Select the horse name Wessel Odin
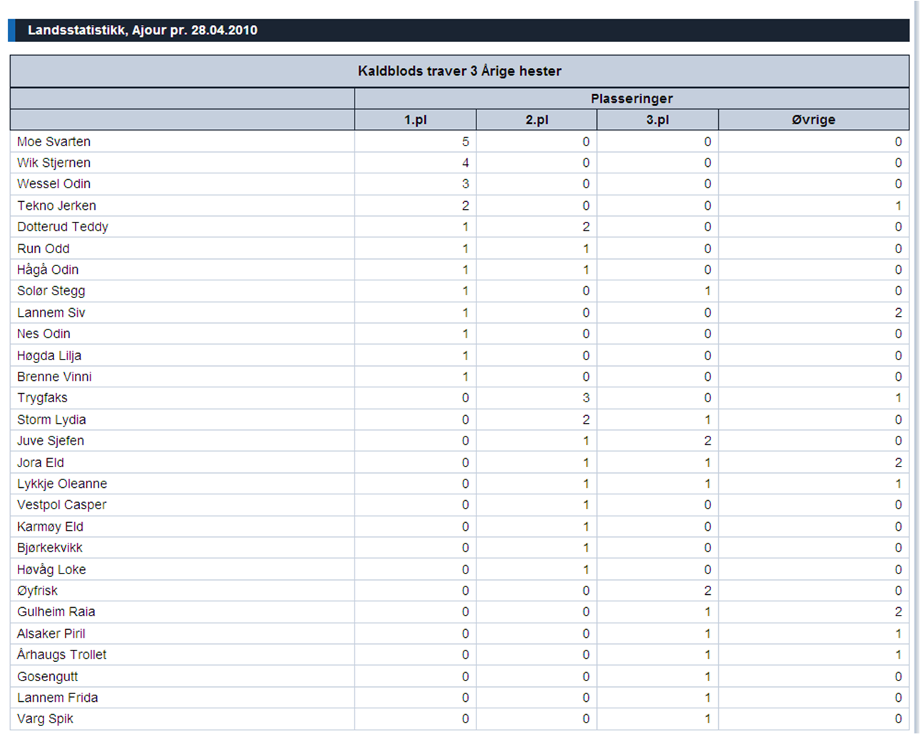Image resolution: width=920 pixels, height=734 pixels. click(x=53, y=184)
